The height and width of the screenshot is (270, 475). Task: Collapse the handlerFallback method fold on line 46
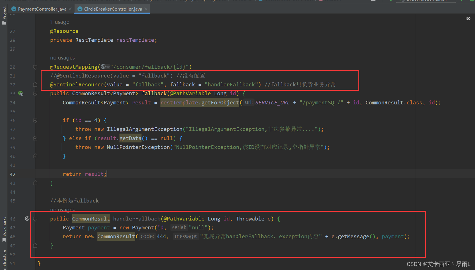pyautogui.click(x=35, y=219)
